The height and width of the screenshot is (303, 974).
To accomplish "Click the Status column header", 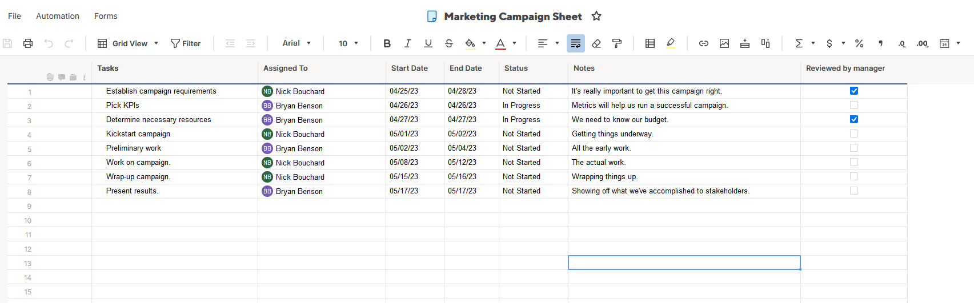I will point(516,68).
